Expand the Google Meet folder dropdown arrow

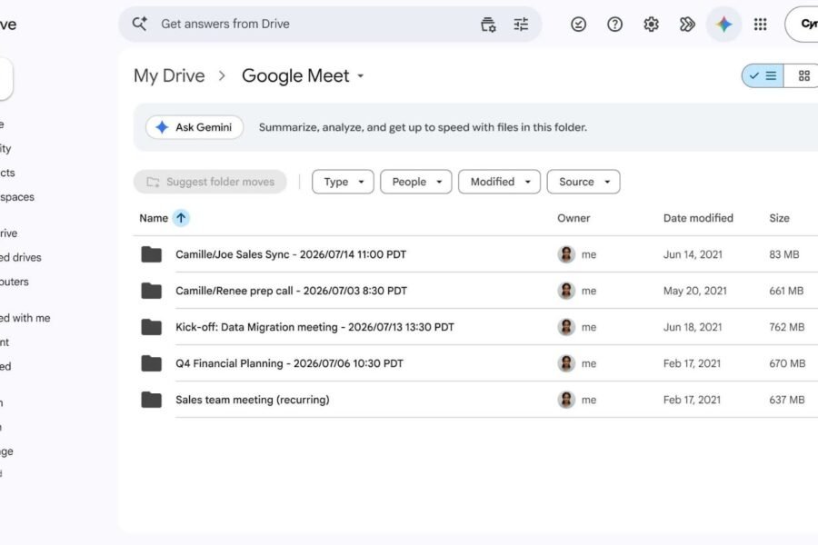click(x=361, y=76)
